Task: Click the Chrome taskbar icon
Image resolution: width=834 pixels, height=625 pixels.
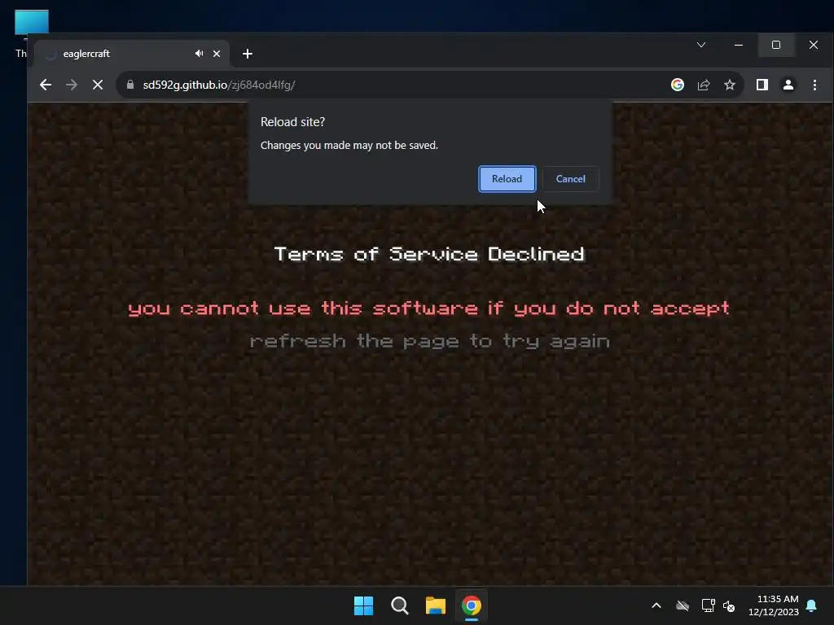Action: [x=472, y=605]
